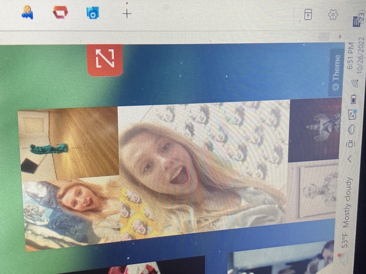Open the OneDrive cloud tray icon
This screenshot has width=366, height=274.
tap(351, 129)
